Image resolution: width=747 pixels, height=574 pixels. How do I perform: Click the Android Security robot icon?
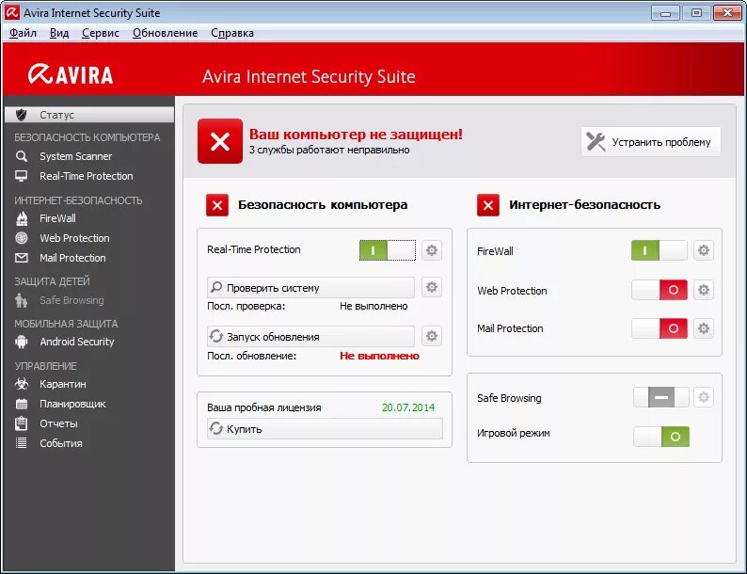(x=21, y=342)
